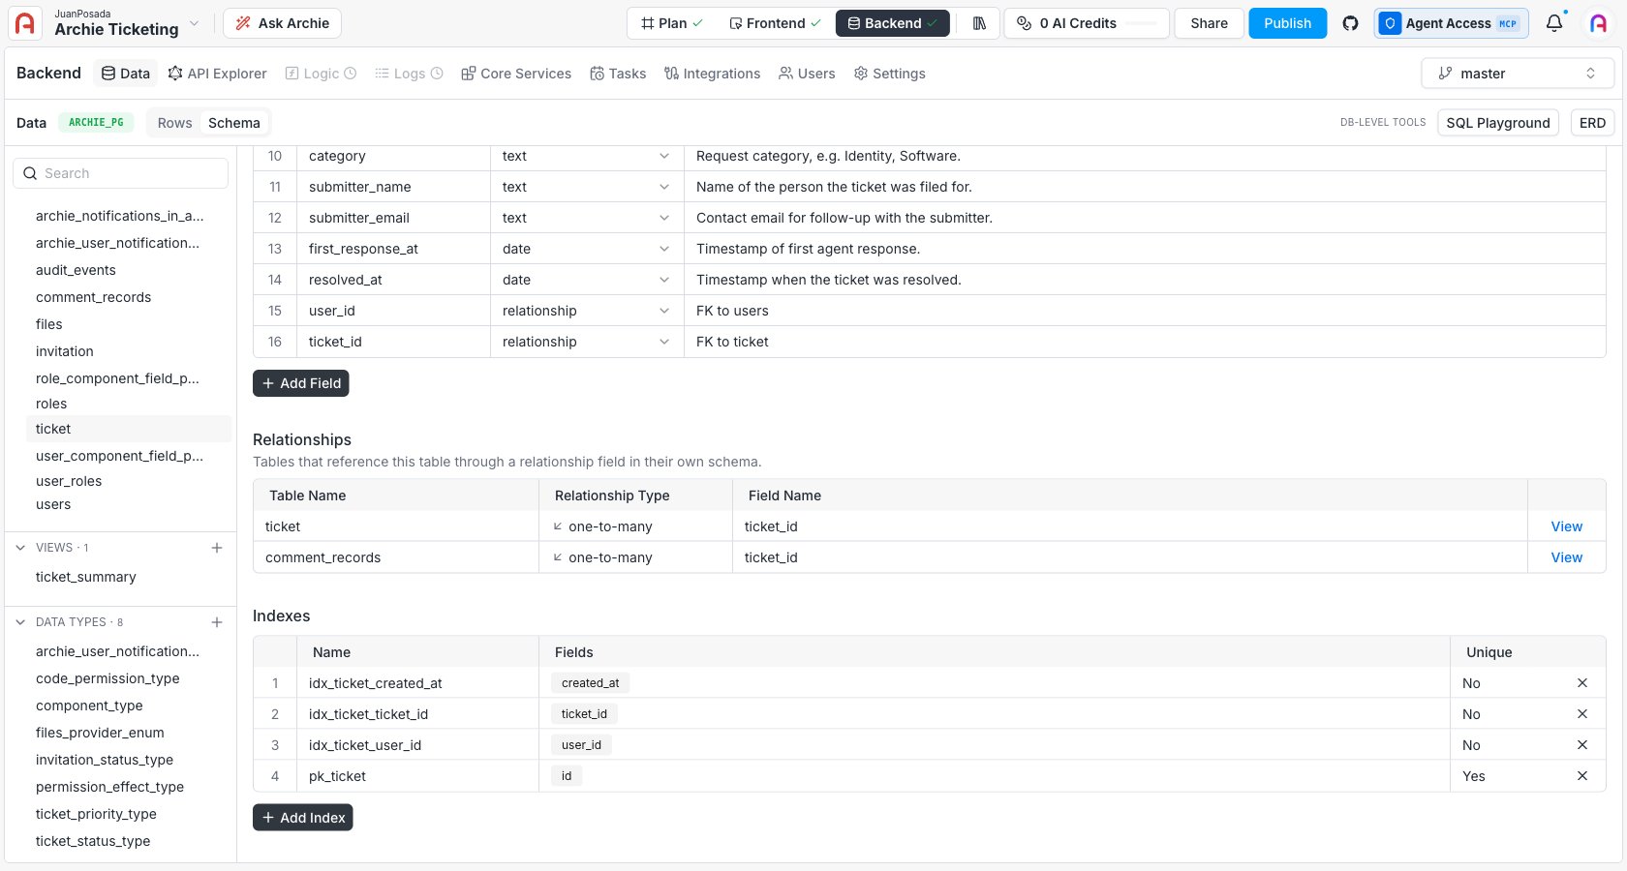The height and width of the screenshot is (871, 1627).
Task: Go to the Tasks tab
Action: (x=618, y=74)
